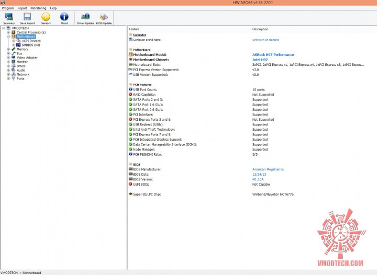Expand the Drives tree node
The height and width of the screenshot is (275, 377).
(9, 66)
